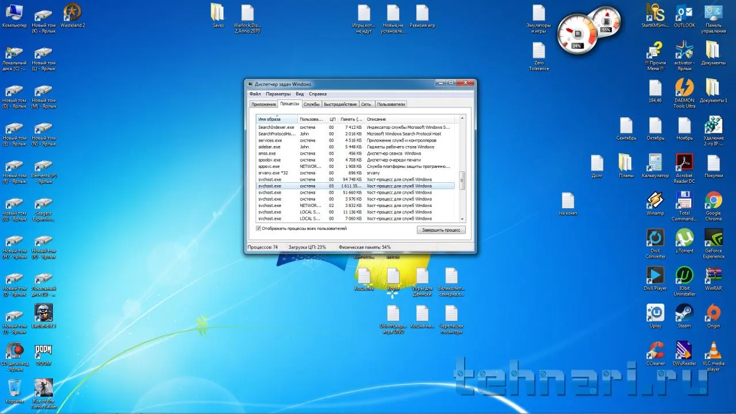Select the Acrobat Reader DC icon
The image size is (736, 414).
click(684, 163)
